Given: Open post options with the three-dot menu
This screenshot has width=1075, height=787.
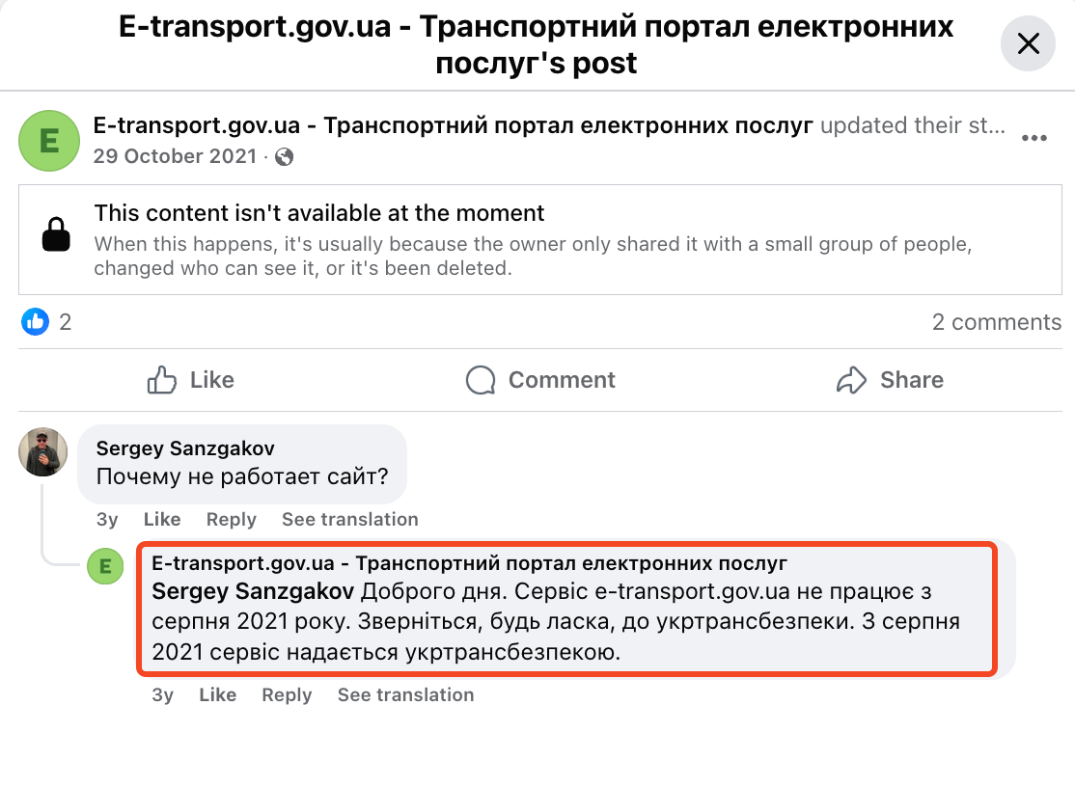Looking at the screenshot, I should (x=1034, y=138).
